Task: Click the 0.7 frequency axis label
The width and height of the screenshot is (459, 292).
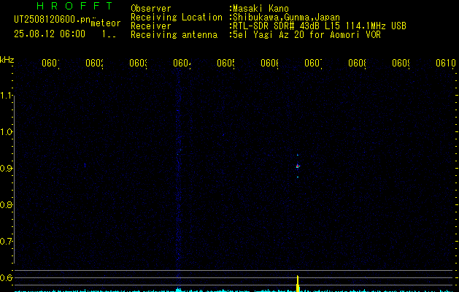Action: coord(6,242)
